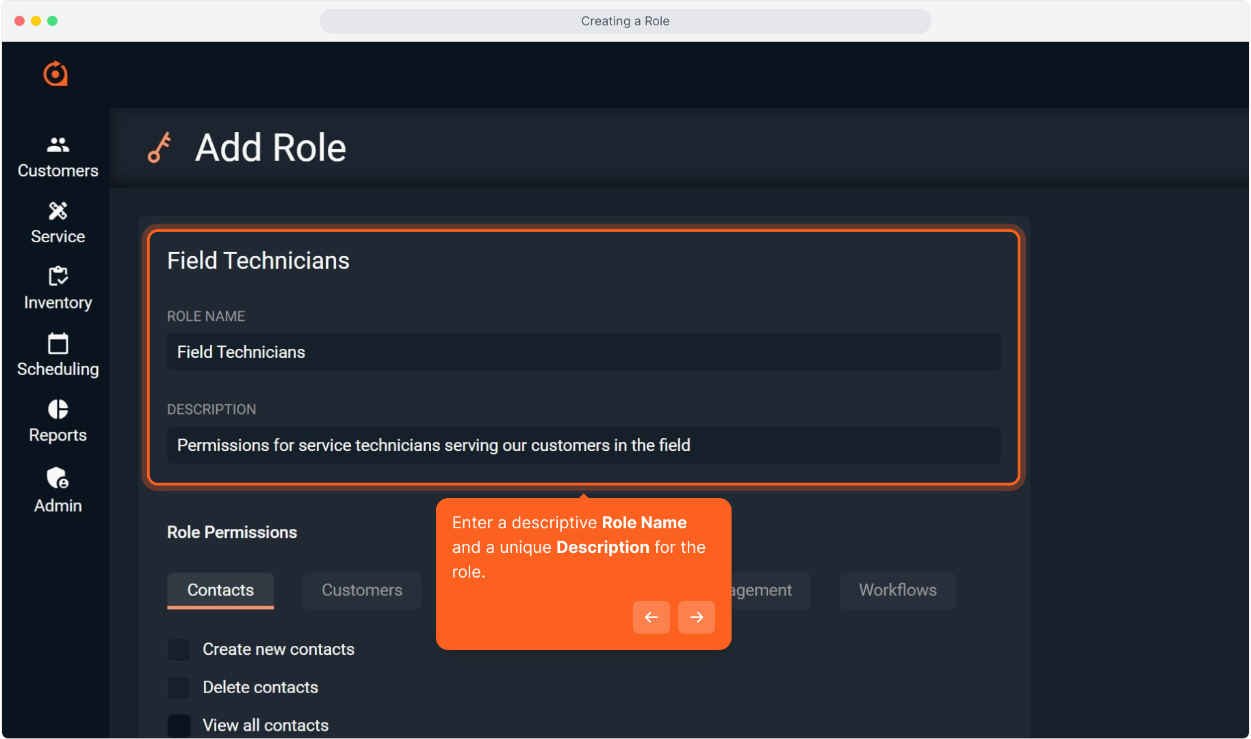Check the View all contacts permission
The width and height of the screenshot is (1251, 739).
coord(179,725)
